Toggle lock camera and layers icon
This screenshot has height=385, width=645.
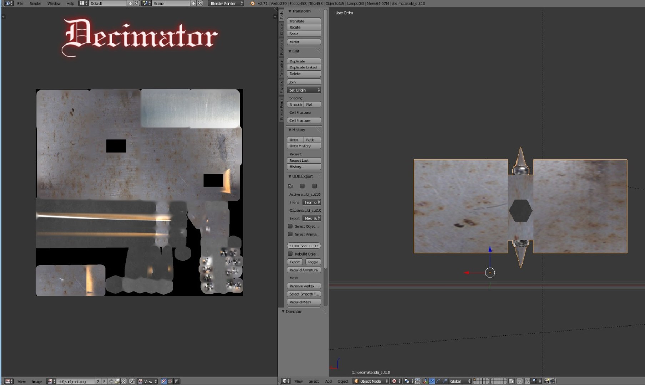click(511, 381)
